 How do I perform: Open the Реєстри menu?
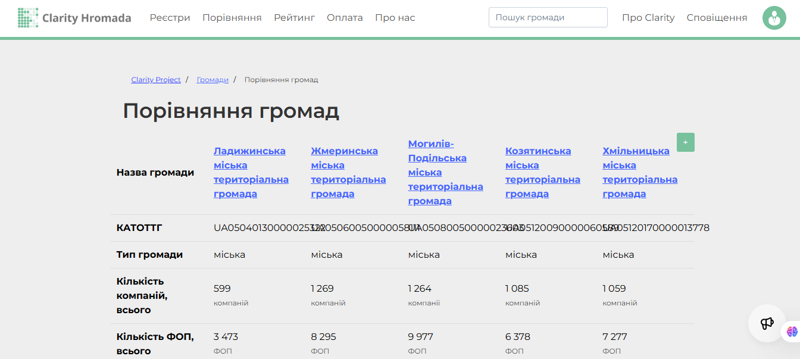point(170,18)
